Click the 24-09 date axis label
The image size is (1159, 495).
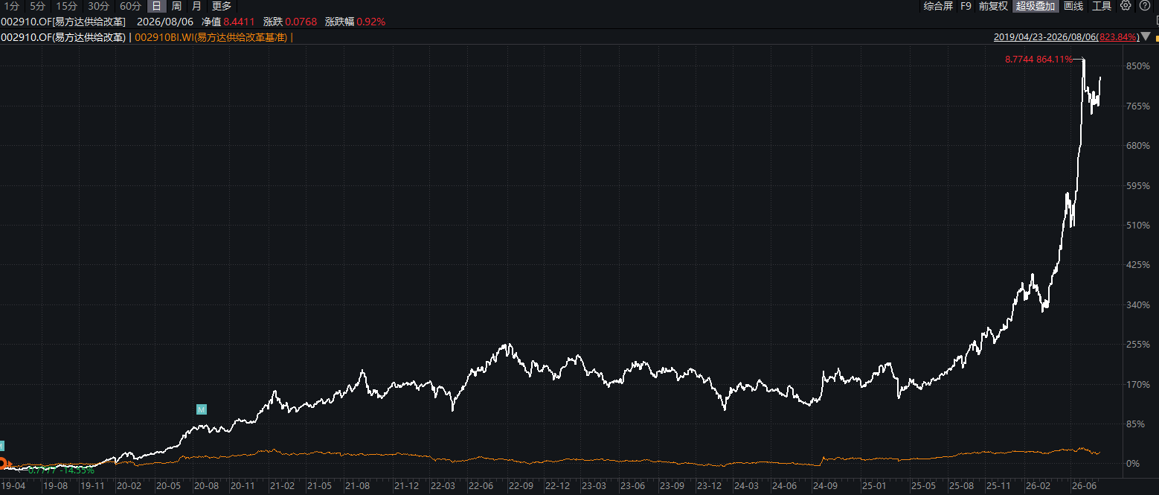[x=825, y=486]
